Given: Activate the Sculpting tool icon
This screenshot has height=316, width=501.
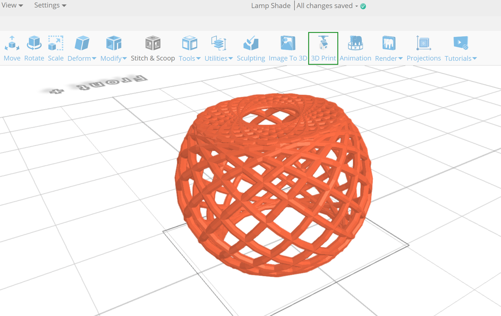Looking at the screenshot, I should tap(251, 43).
